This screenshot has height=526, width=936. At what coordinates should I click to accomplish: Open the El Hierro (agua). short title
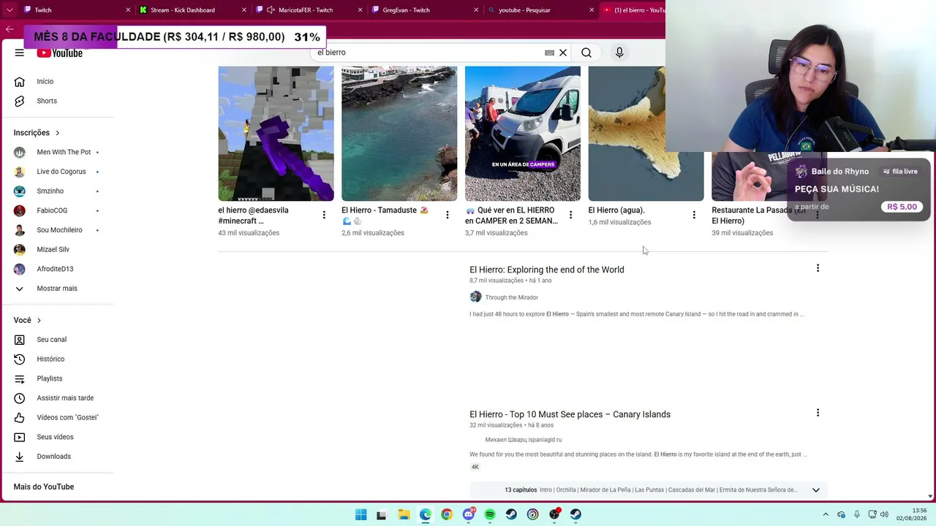coord(616,210)
